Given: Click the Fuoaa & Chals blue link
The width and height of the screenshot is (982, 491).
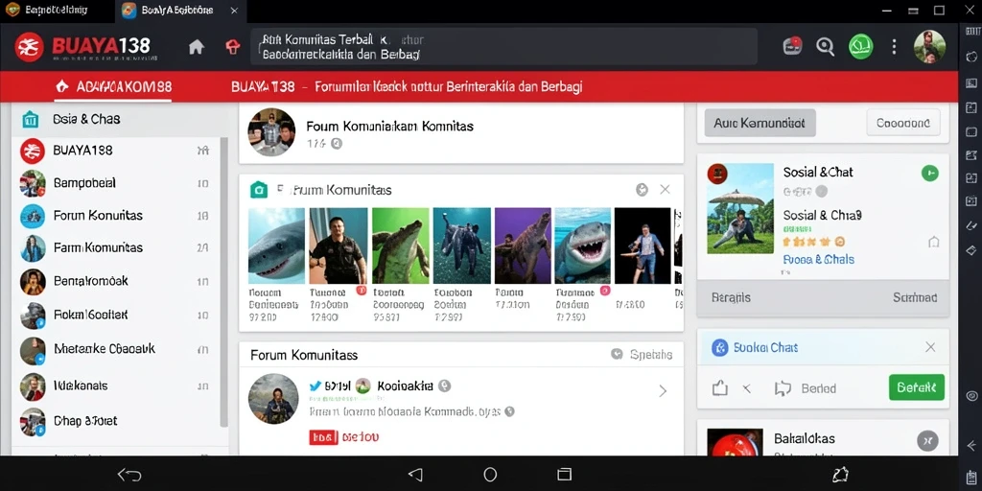Looking at the screenshot, I should pyautogui.click(x=819, y=259).
